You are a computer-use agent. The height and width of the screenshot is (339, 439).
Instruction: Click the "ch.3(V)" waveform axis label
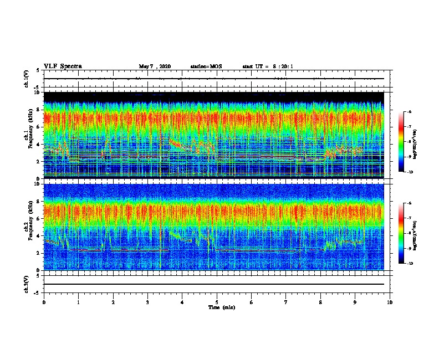coord(27,284)
